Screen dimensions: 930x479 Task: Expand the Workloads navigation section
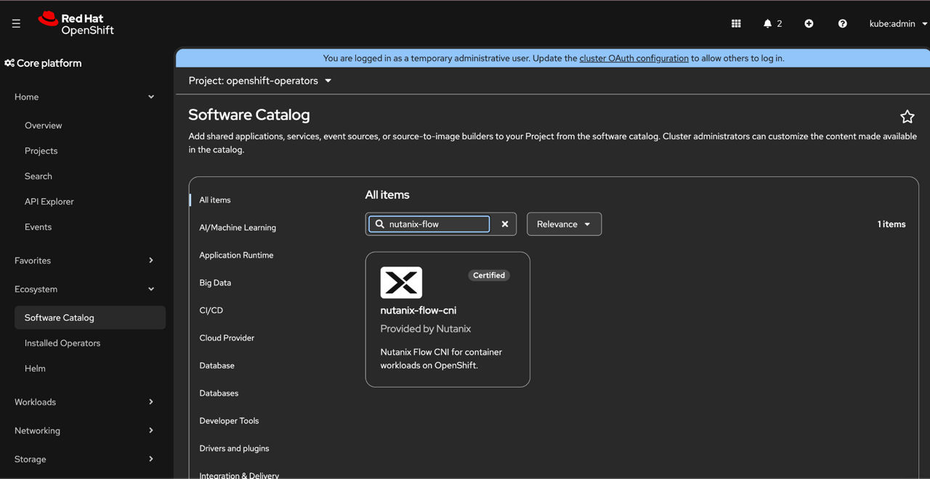click(x=86, y=402)
